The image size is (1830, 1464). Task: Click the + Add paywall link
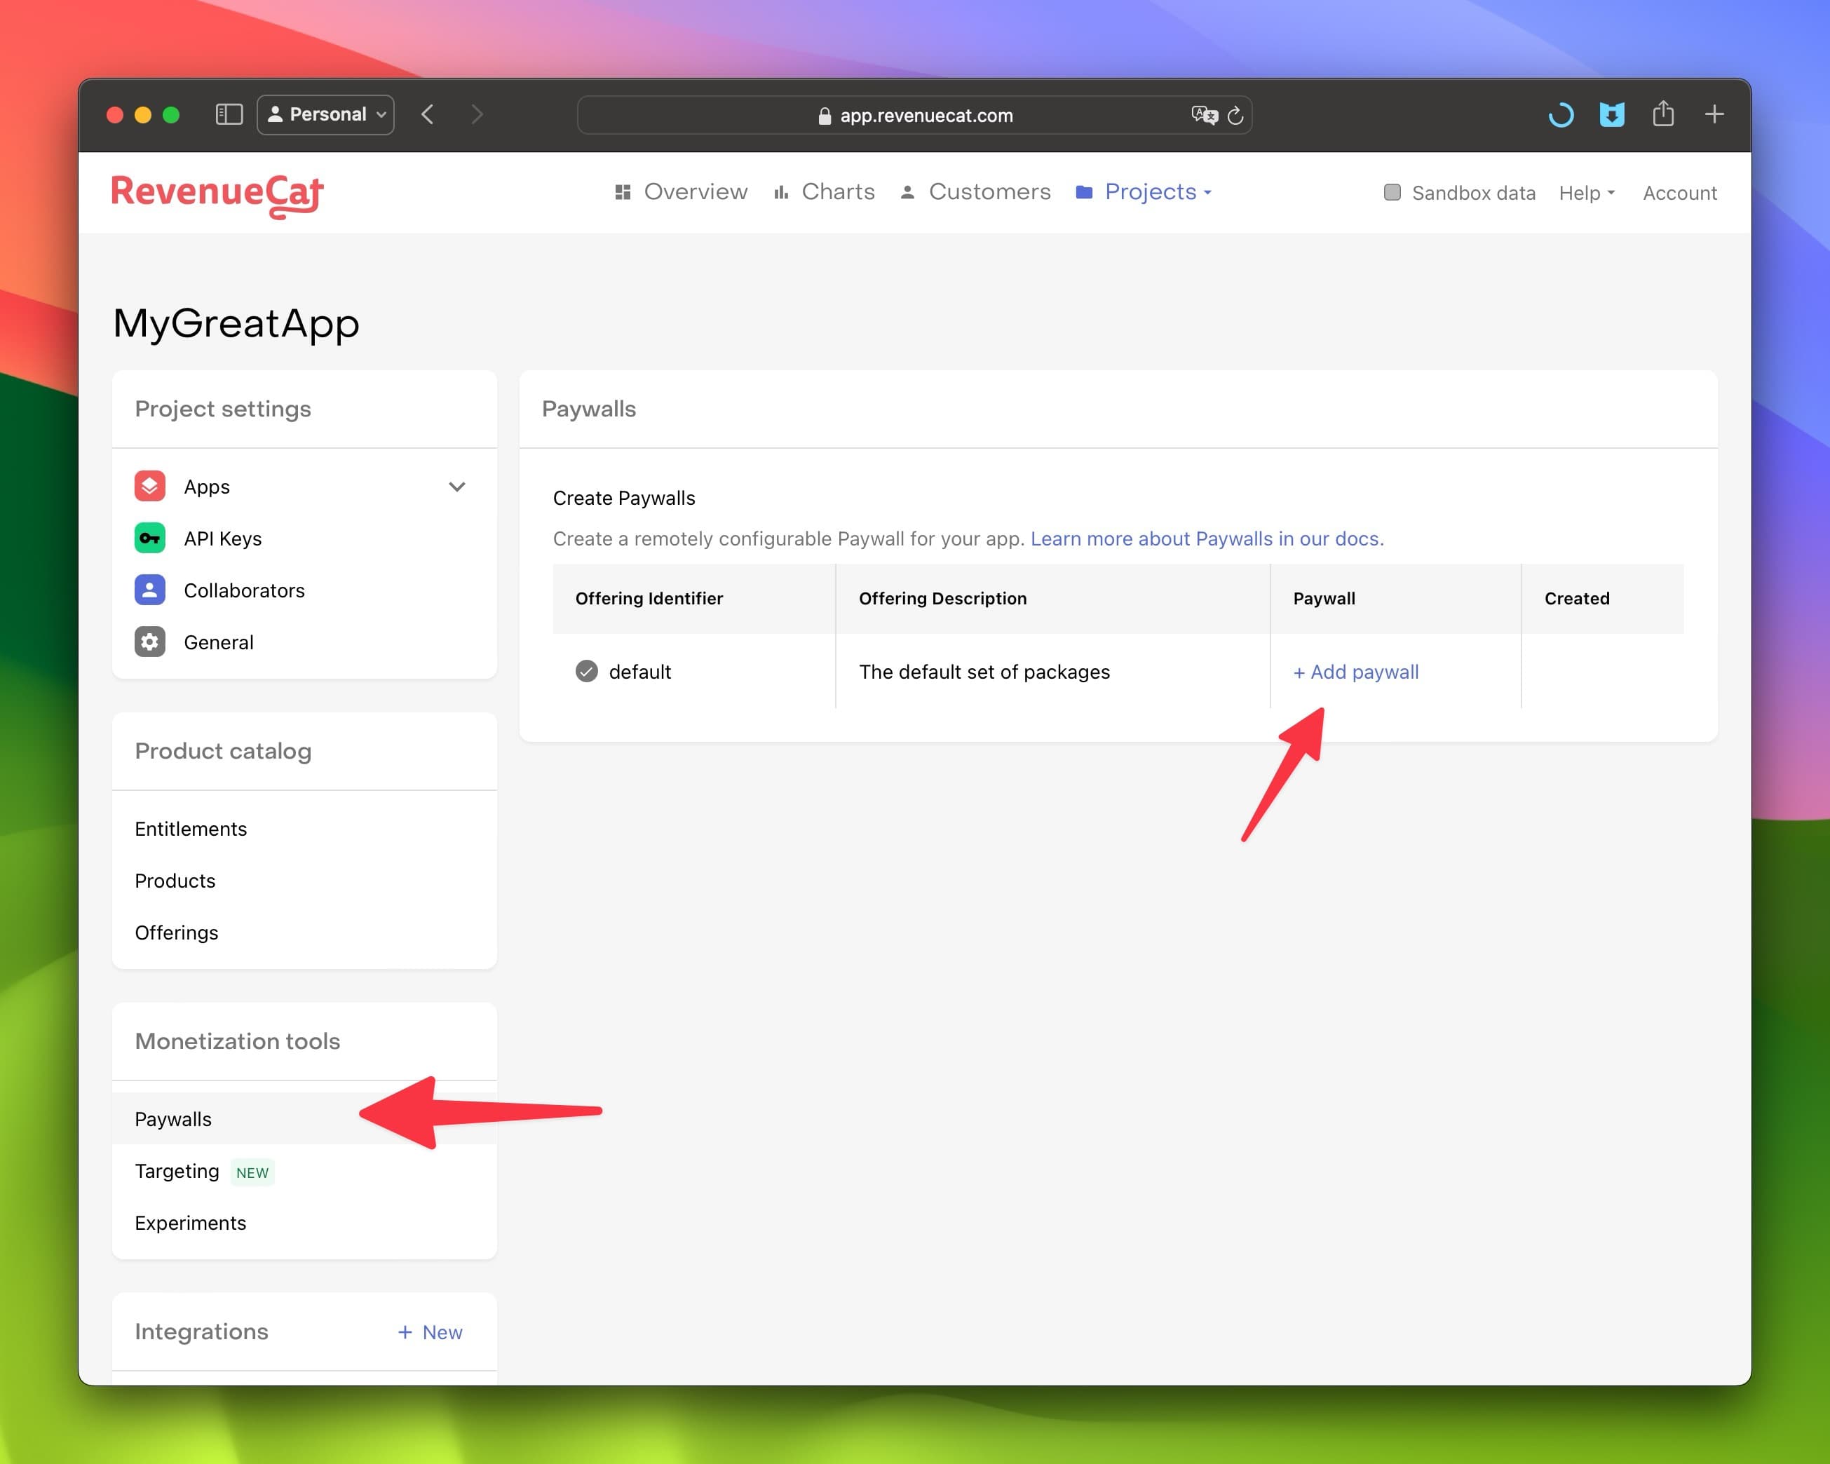(x=1355, y=671)
